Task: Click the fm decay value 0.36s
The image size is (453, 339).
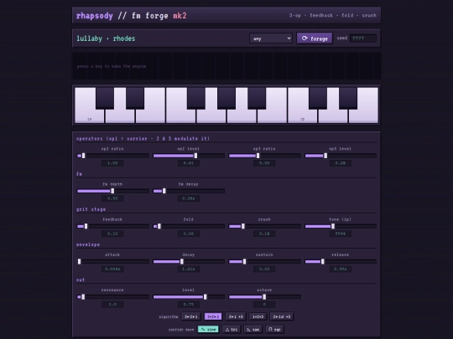Action: click(x=189, y=198)
